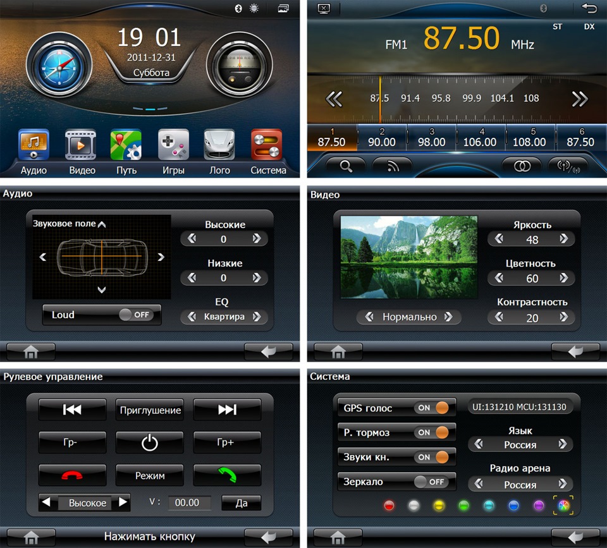607x548 pixels.
Task: Click the green answer call button
Action: [x=227, y=475]
